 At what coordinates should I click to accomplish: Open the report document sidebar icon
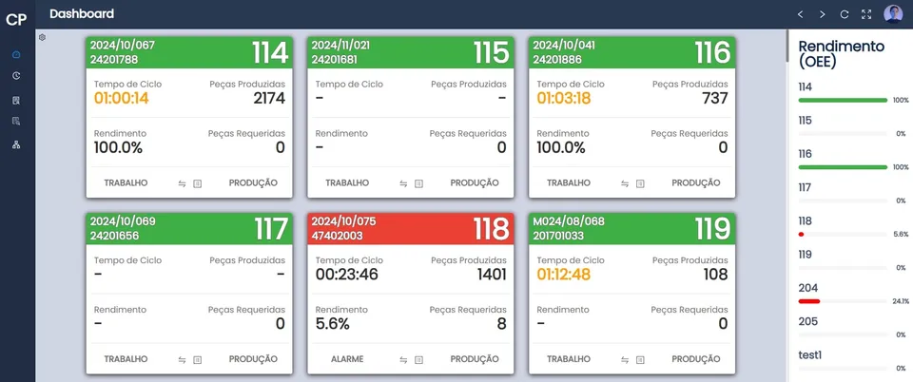tap(16, 100)
